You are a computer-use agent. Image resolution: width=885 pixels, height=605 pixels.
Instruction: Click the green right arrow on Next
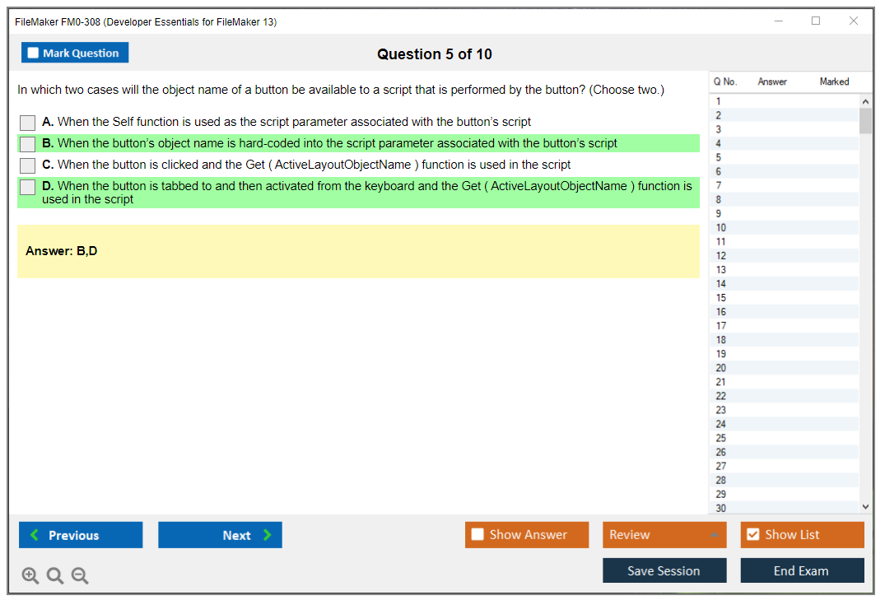267,535
